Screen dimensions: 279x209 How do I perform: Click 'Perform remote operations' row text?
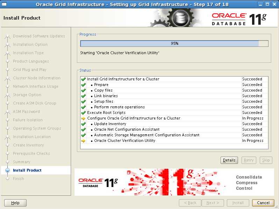(x=119, y=107)
